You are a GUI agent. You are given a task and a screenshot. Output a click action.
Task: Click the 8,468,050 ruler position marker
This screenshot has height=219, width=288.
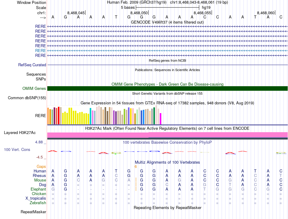pyautogui.click(x=139, y=13)
